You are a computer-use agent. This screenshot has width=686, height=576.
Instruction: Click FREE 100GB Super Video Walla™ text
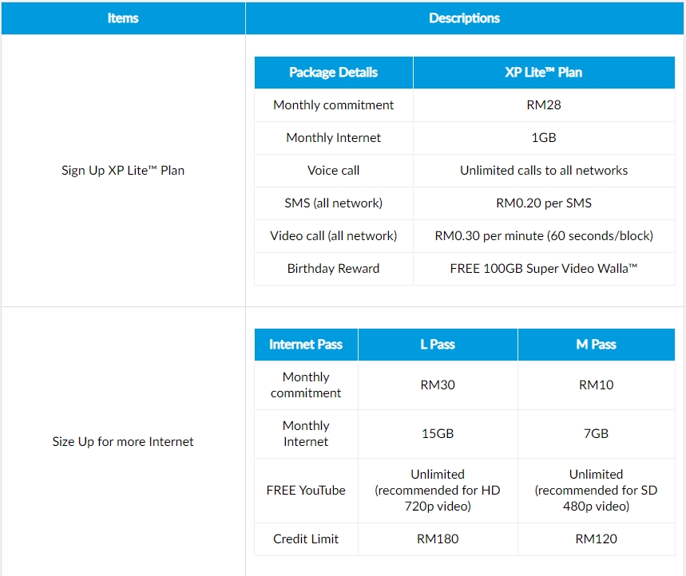(x=543, y=269)
